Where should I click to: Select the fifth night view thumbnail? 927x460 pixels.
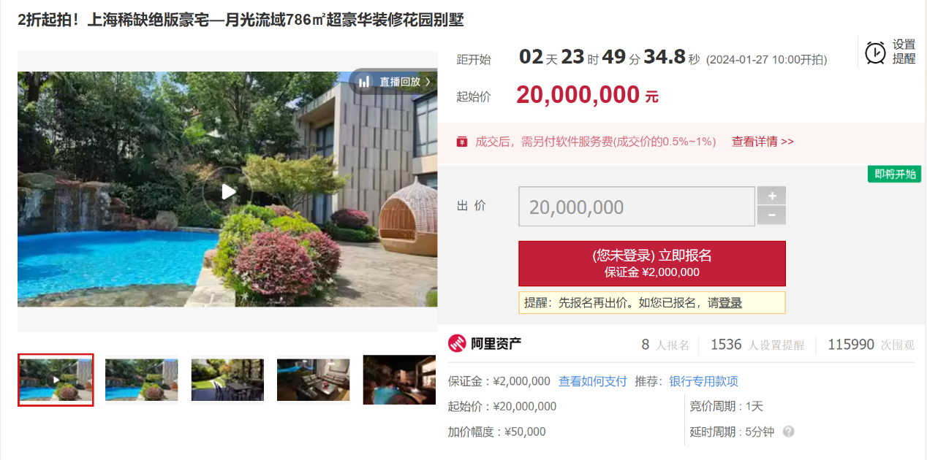pos(400,380)
